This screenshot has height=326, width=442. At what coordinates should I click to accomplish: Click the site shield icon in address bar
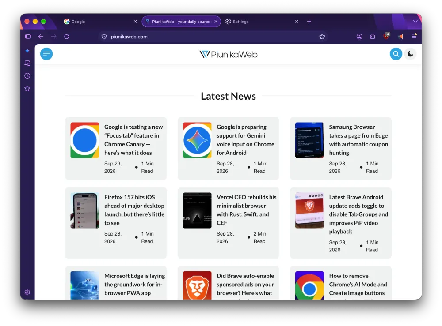pyautogui.click(x=104, y=37)
